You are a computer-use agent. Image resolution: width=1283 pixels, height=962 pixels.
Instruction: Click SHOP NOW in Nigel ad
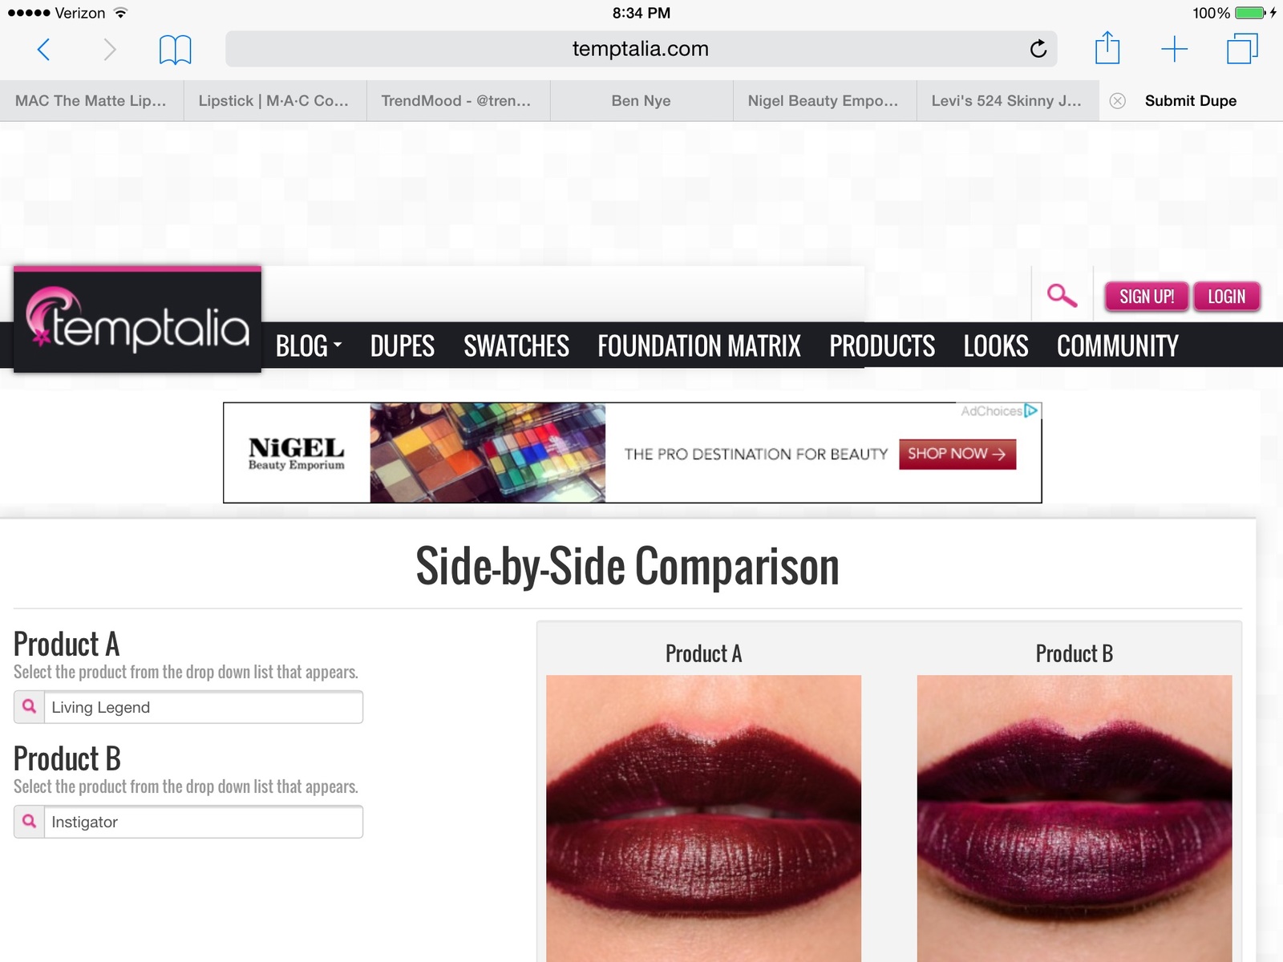[x=957, y=454]
